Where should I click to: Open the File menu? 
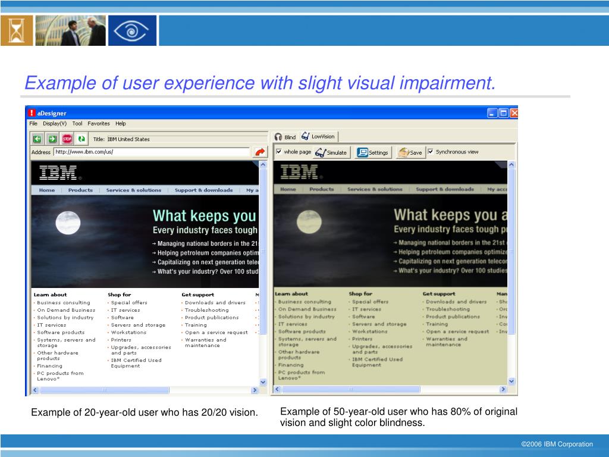33,124
